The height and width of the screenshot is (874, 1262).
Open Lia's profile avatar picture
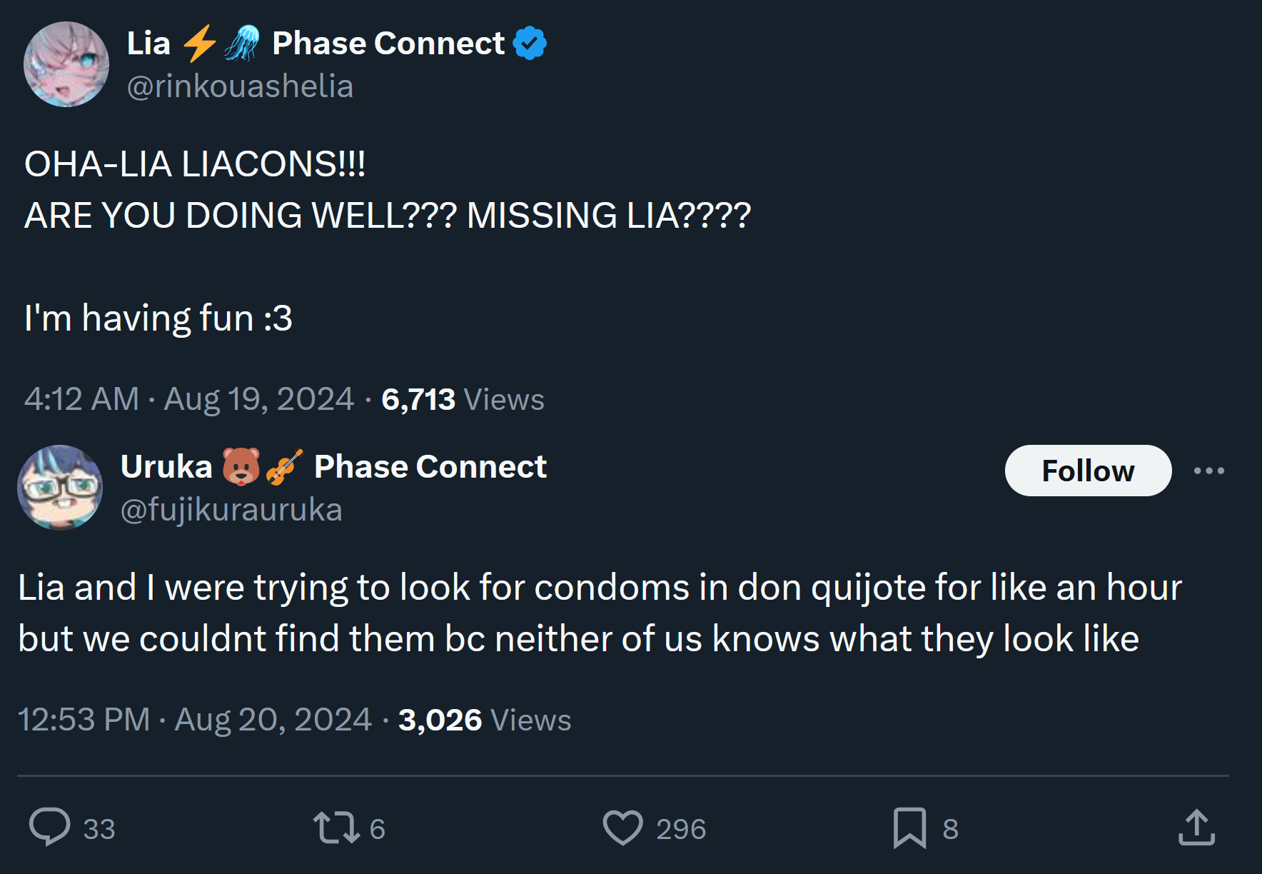[x=66, y=64]
